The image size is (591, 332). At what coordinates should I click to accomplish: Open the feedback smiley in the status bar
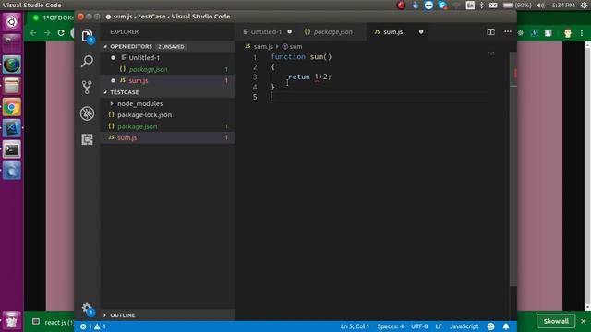pyautogui.click(x=490, y=326)
